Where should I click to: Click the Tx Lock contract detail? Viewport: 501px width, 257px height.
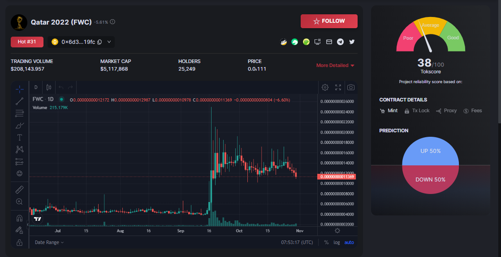(x=417, y=111)
